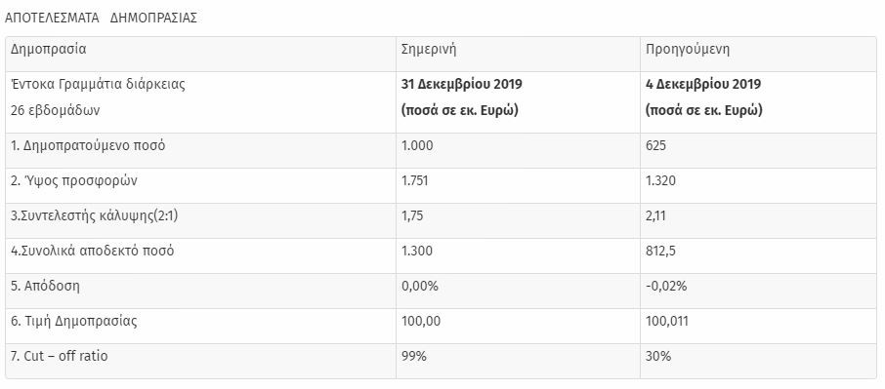Screen dimensions: 885x389
Task: Click the Έντοκα Γραμμάτια διάρκειας cell
Action: 99,85
